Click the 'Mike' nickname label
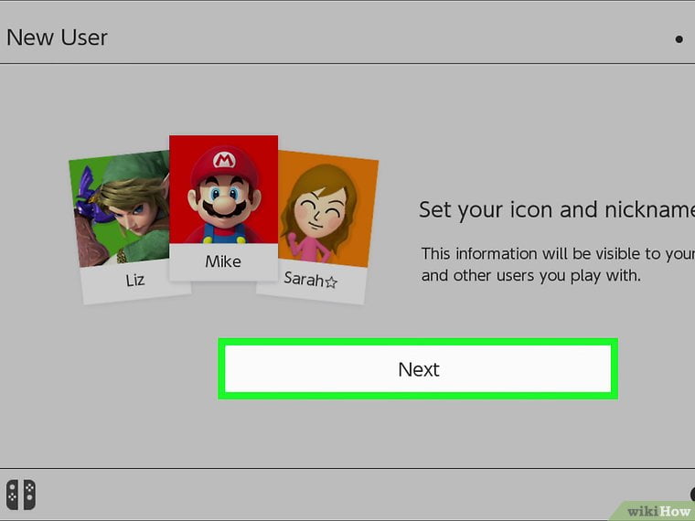This screenshot has width=695, height=521. (x=223, y=261)
